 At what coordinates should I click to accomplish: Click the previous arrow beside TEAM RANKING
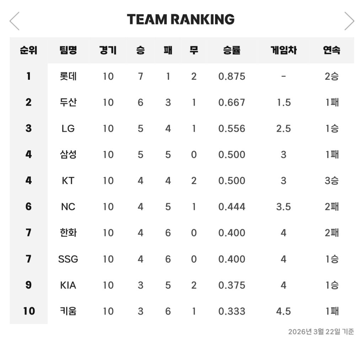click(15, 21)
